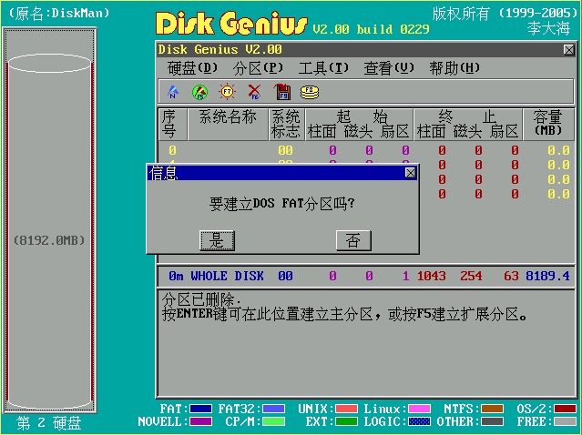Click the red X delete partition icon

pos(254,91)
